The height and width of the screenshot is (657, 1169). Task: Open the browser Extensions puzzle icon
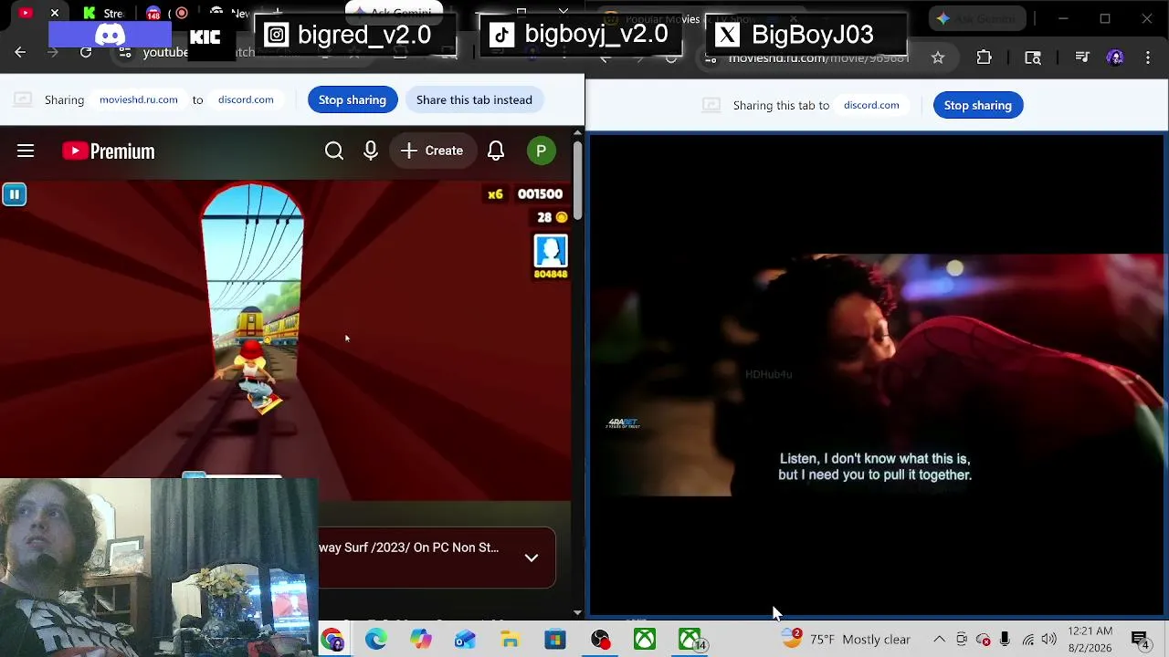point(984,57)
